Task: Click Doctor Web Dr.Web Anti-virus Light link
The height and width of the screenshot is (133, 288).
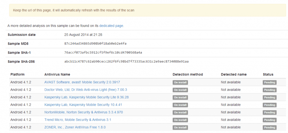Action: 86,90
